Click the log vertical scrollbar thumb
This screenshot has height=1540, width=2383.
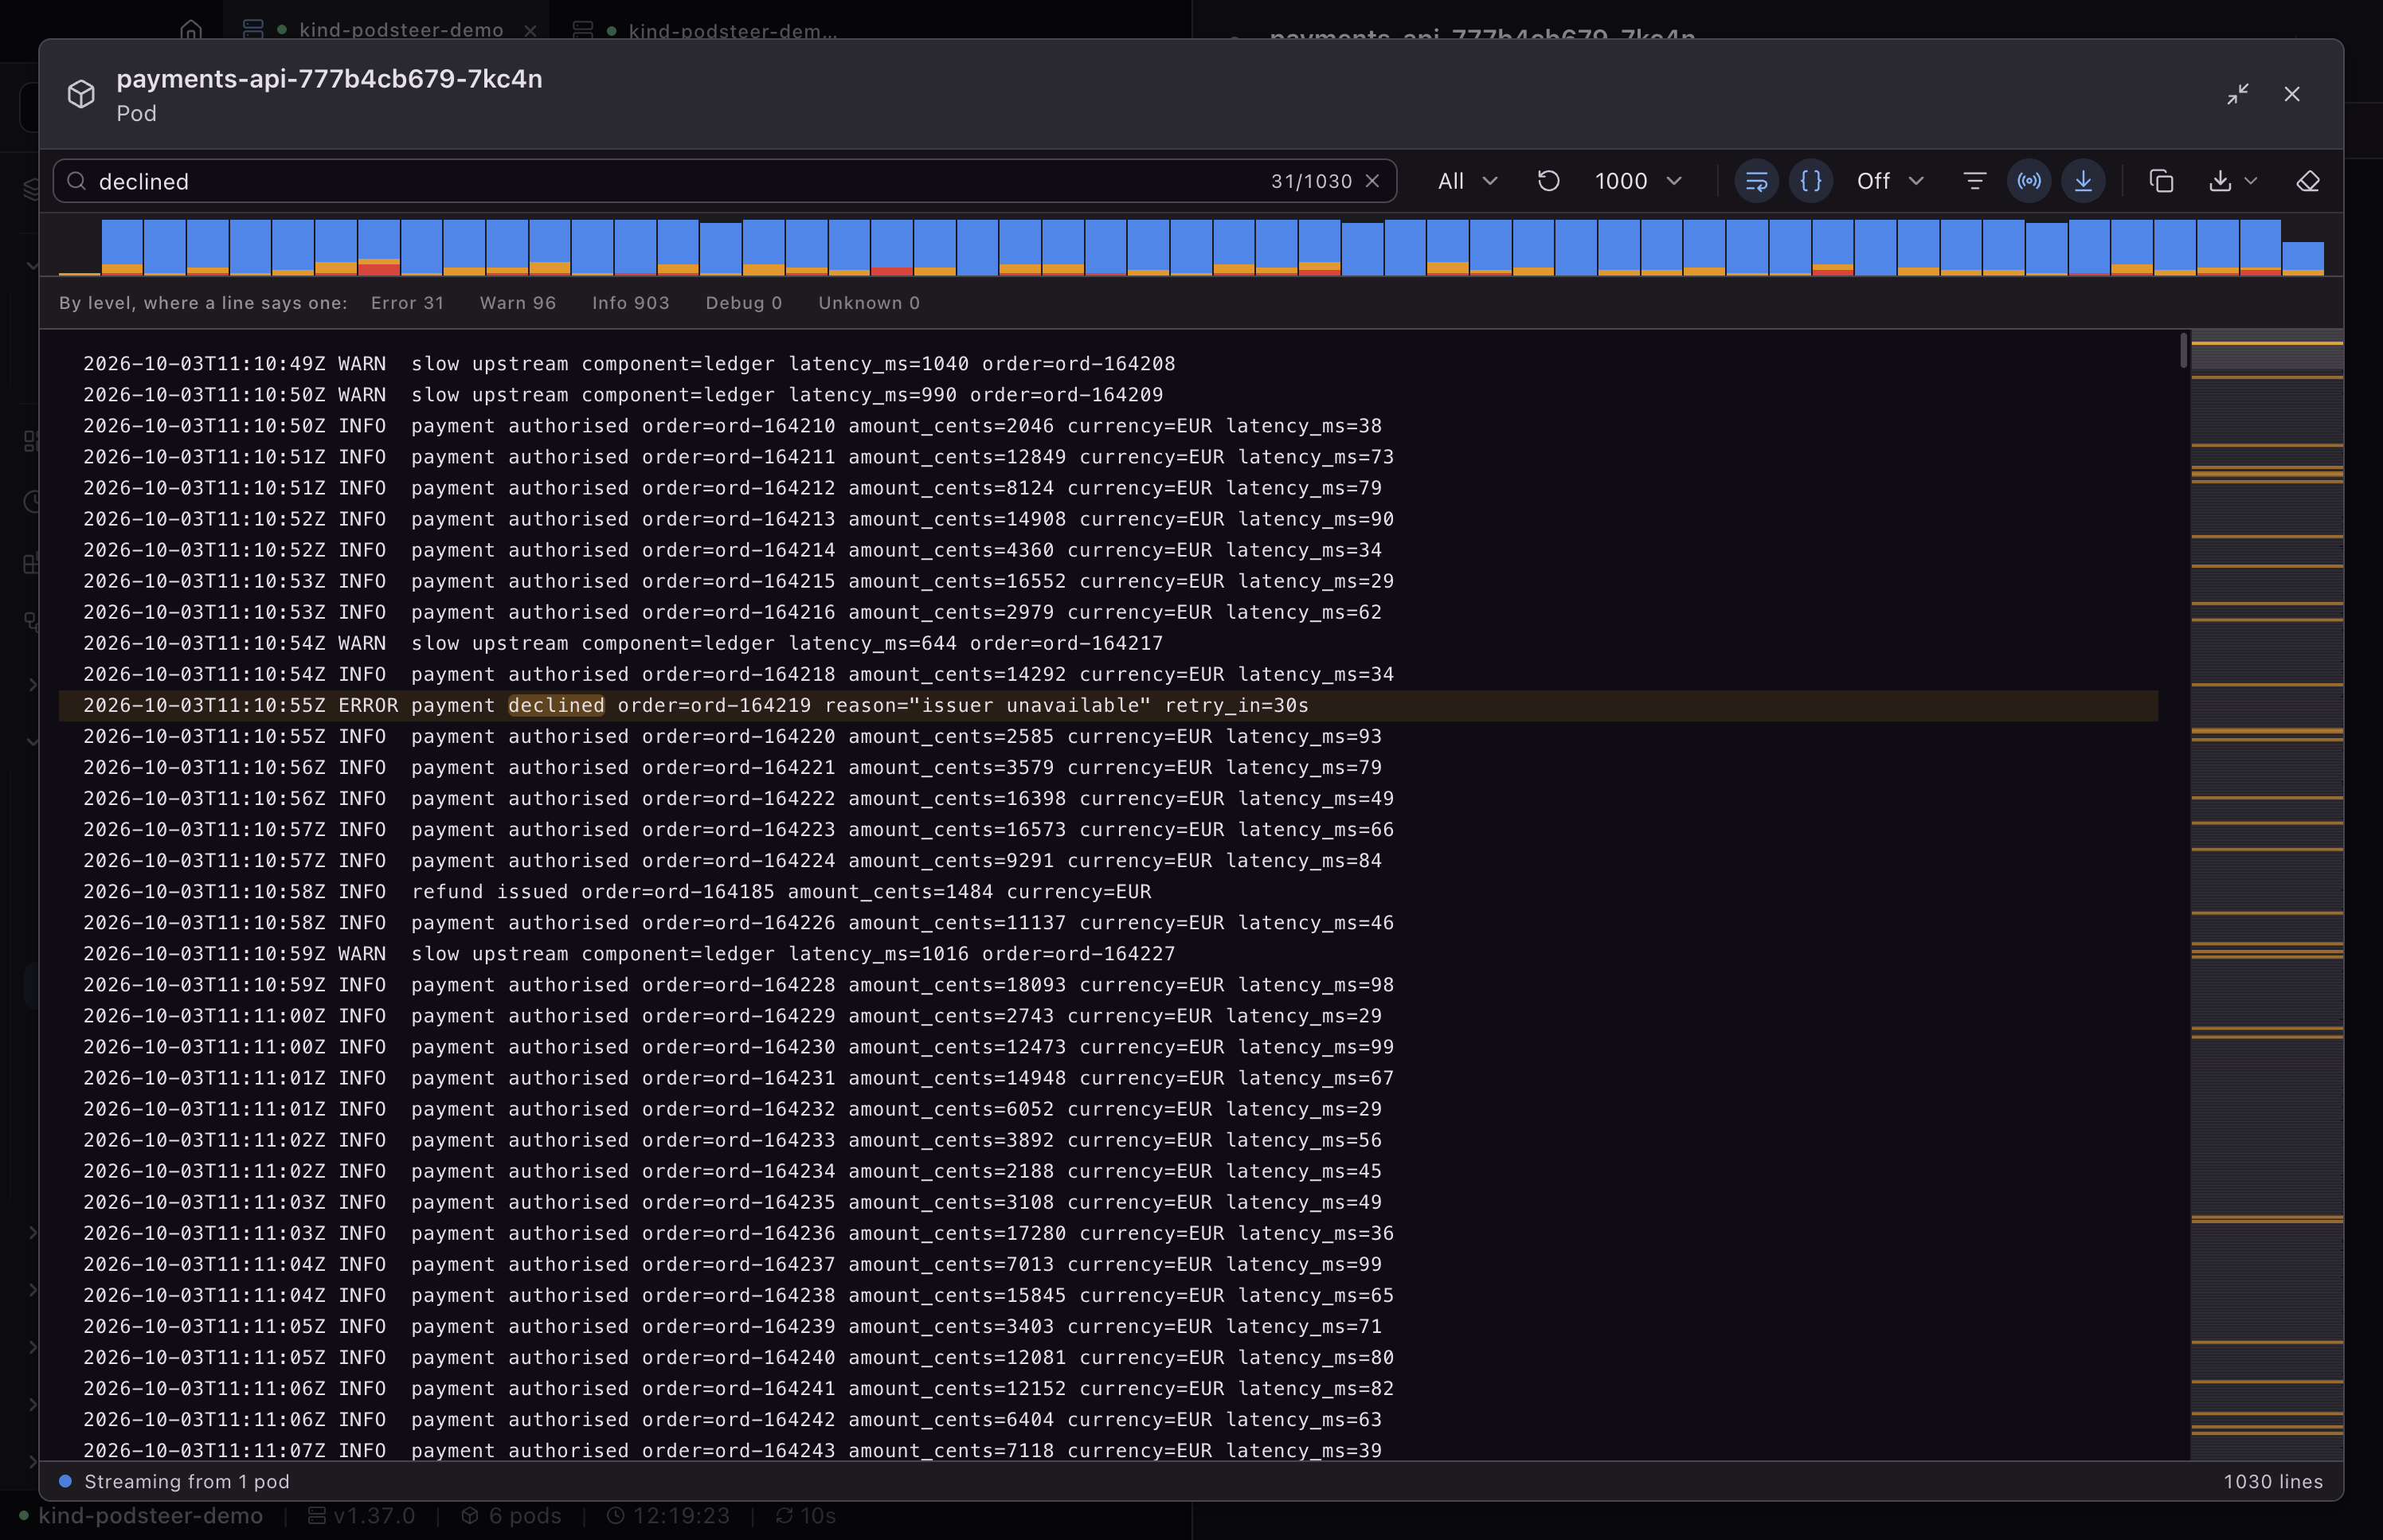tap(2184, 350)
